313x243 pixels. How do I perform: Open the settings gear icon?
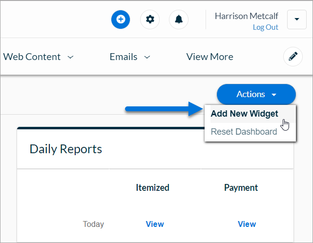coord(150,20)
